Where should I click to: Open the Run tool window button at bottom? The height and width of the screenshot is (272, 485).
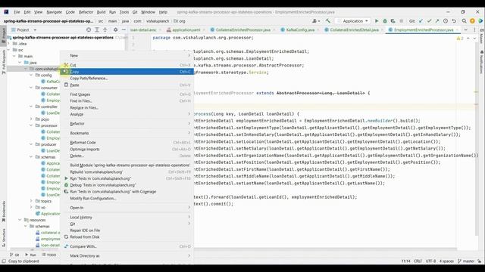click(30, 255)
